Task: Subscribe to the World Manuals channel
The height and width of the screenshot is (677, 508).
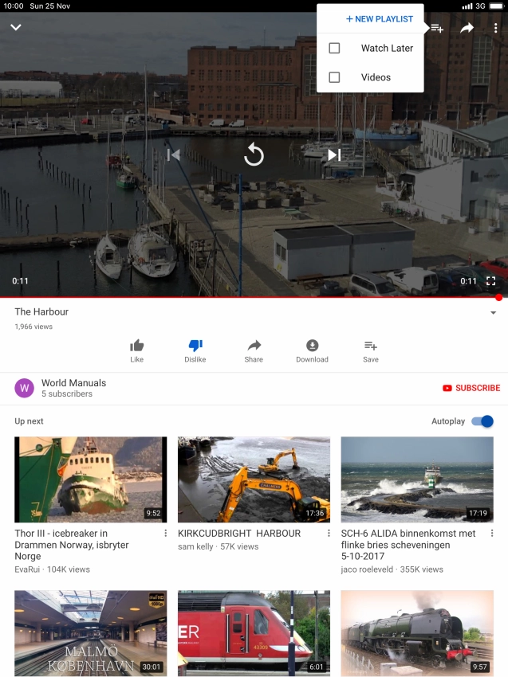Action: click(x=471, y=388)
